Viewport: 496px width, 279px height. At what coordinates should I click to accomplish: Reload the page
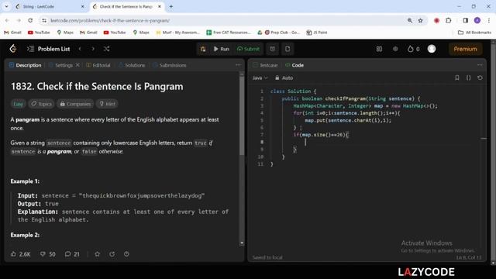point(30,20)
